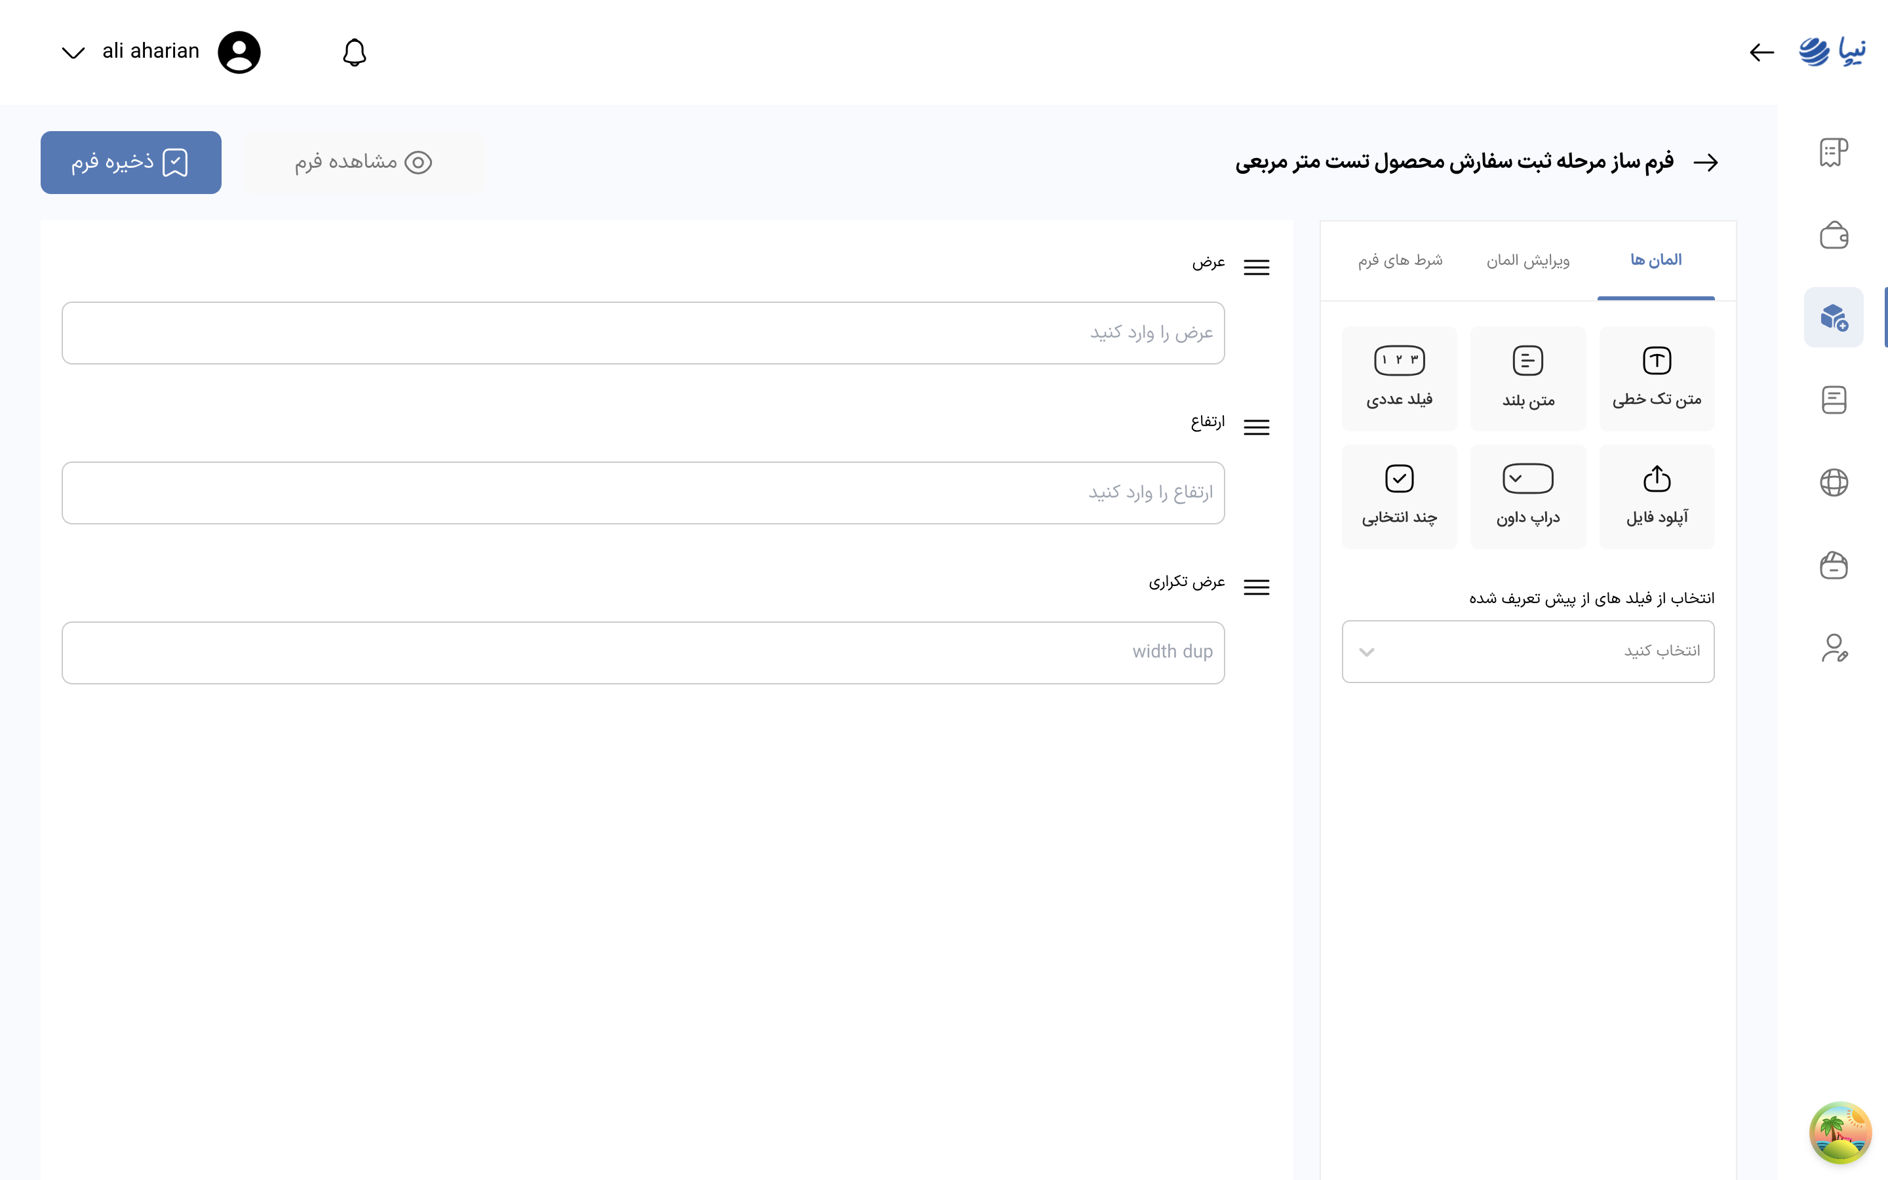Expand the ali aharian user menu
This screenshot has height=1180, width=1888.
click(x=73, y=52)
